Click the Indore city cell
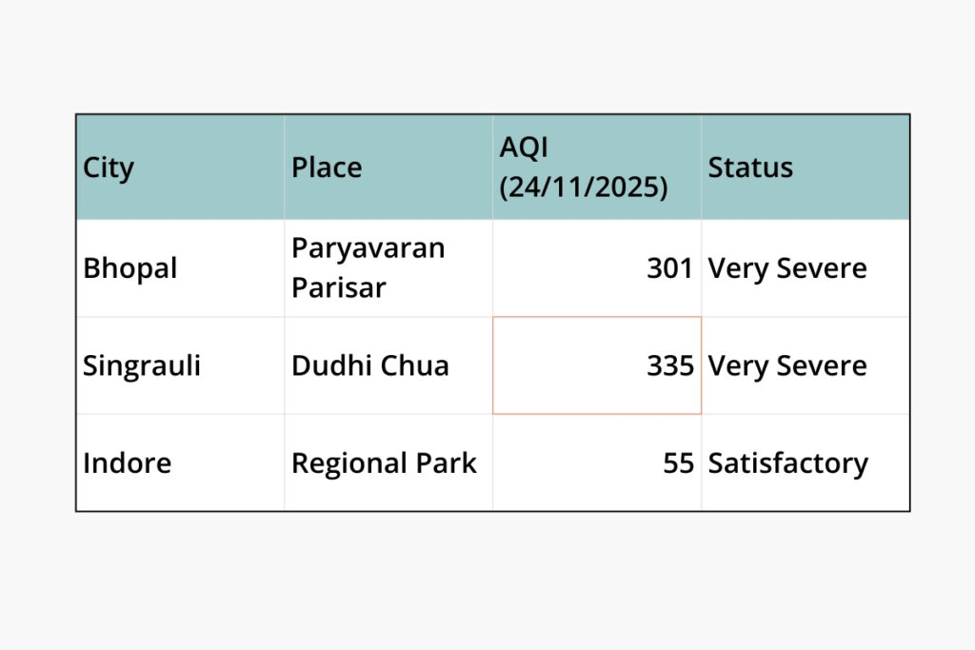This screenshot has width=975, height=650. click(x=128, y=463)
